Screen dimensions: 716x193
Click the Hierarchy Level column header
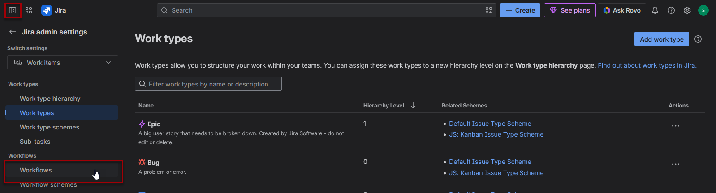[384, 106]
